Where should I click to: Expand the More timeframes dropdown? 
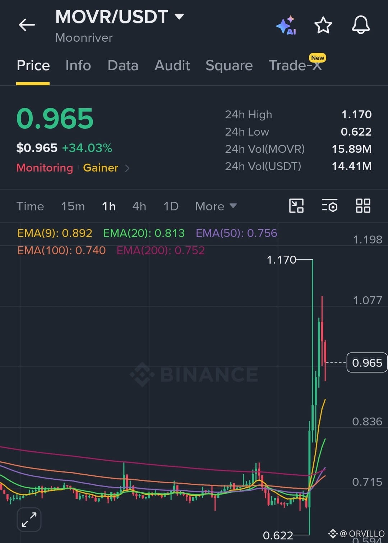tap(216, 206)
